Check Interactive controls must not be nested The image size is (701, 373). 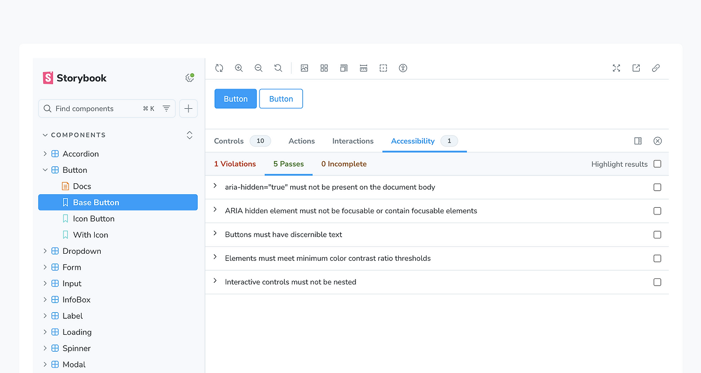[x=658, y=282]
